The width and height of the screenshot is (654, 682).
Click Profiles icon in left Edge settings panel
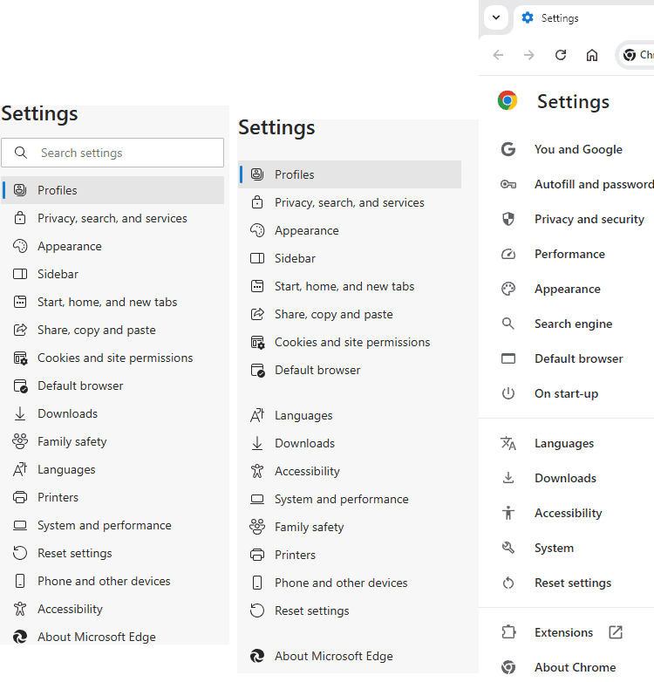pos(20,190)
